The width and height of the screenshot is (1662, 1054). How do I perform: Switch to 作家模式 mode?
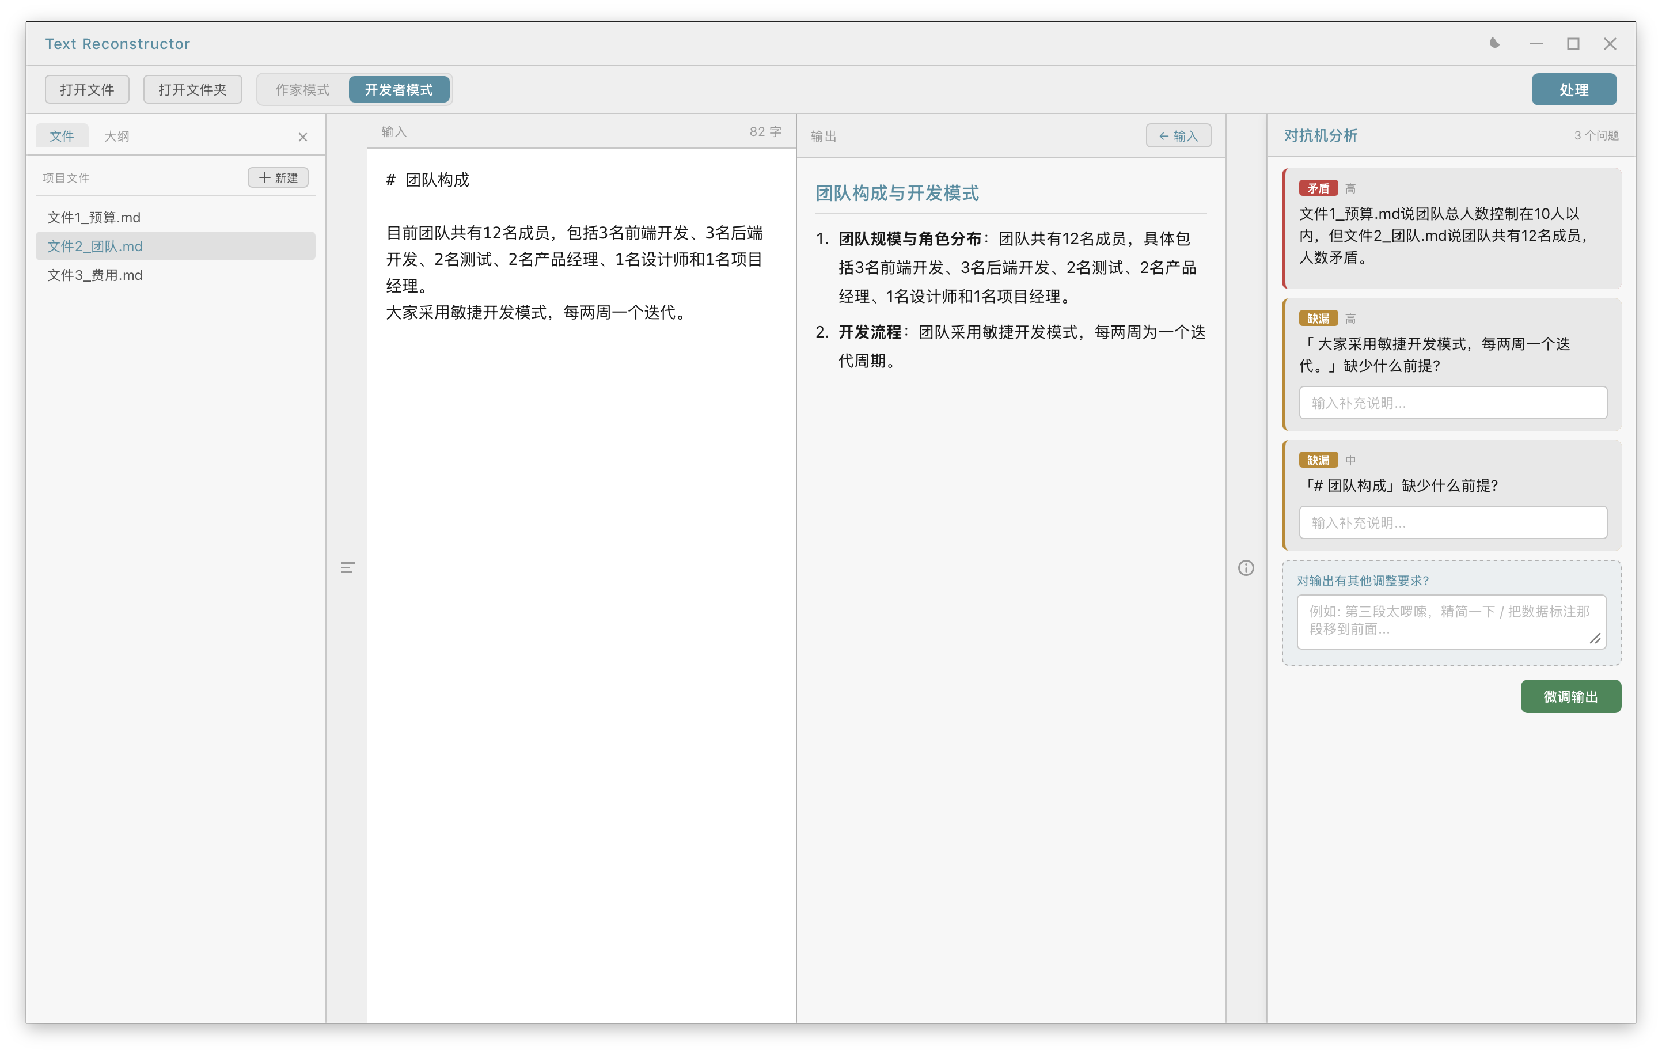(302, 89)
